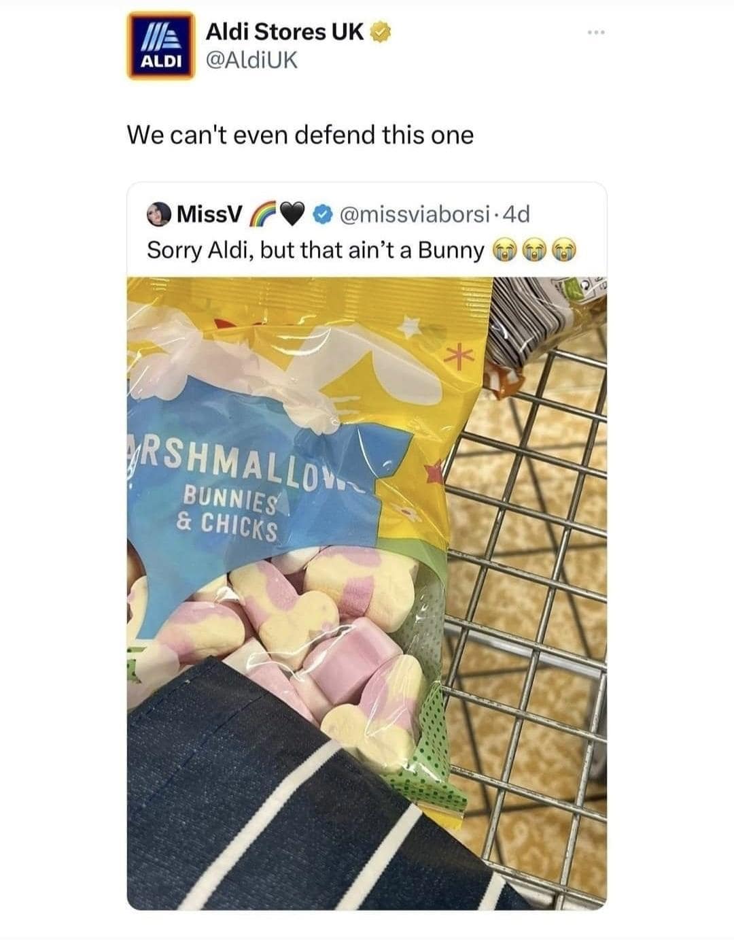This screenshot has height=940, width=734.
Task: Open the Aldi Stores UK display name
Action: tap(284, 31)
